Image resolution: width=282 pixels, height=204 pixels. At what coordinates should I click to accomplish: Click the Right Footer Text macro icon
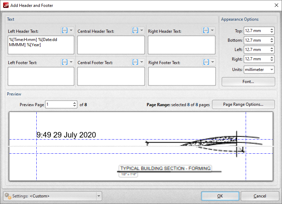(206, 62)
